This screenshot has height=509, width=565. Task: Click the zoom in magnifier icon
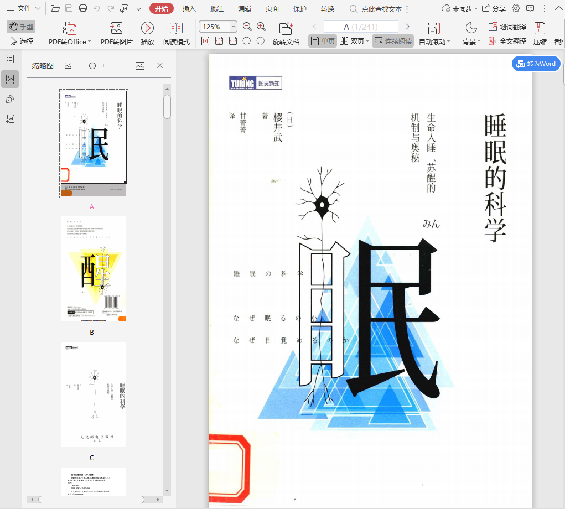click(x=261, y=27)
